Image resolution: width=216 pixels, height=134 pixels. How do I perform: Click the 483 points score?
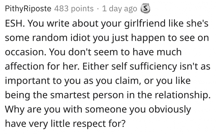(74, 9)
